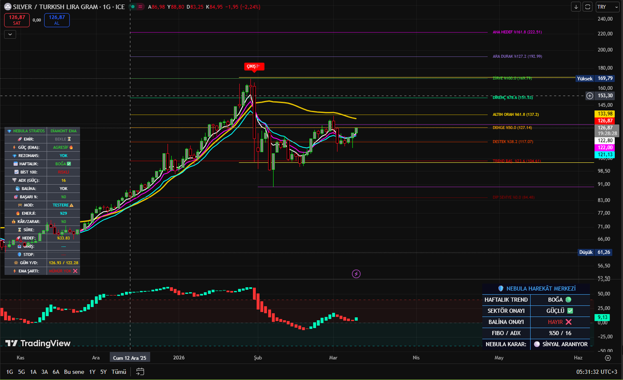Click the Cum 12 Ara '25 date label
The width and height of the screenshot is (623, 380).
[x=130, y=358]
